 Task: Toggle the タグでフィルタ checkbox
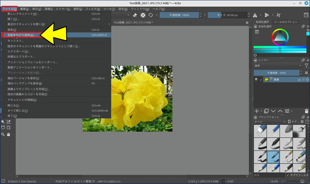pos(288,175)
